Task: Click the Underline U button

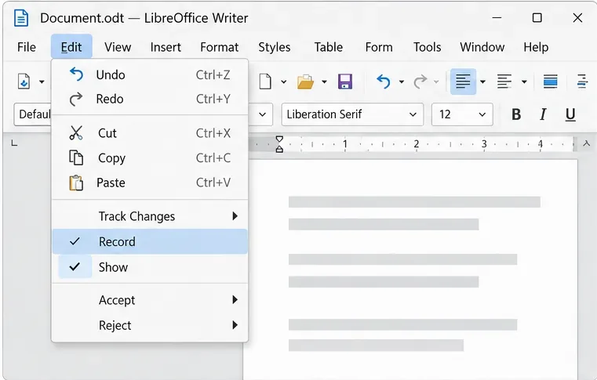Action: click(570, 114)
